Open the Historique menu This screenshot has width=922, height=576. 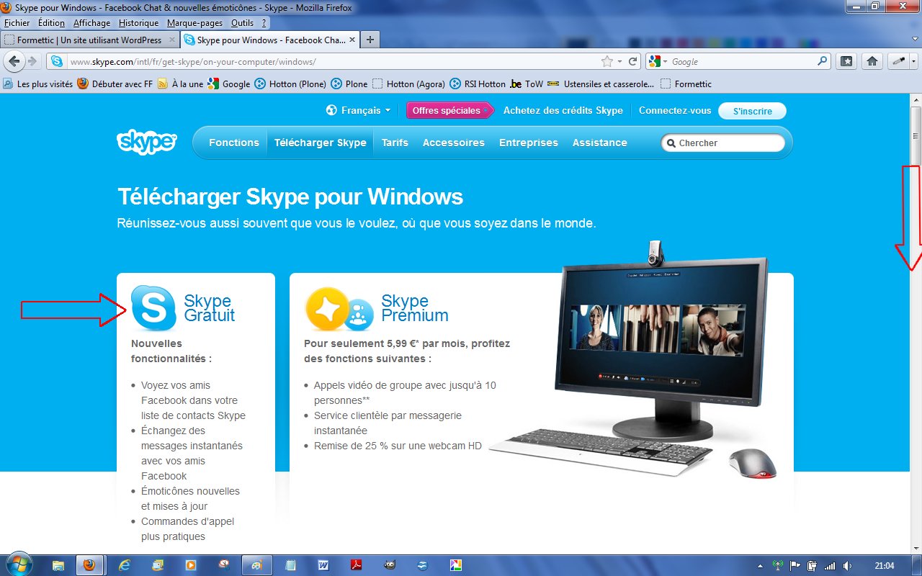[x=138, y=23]
